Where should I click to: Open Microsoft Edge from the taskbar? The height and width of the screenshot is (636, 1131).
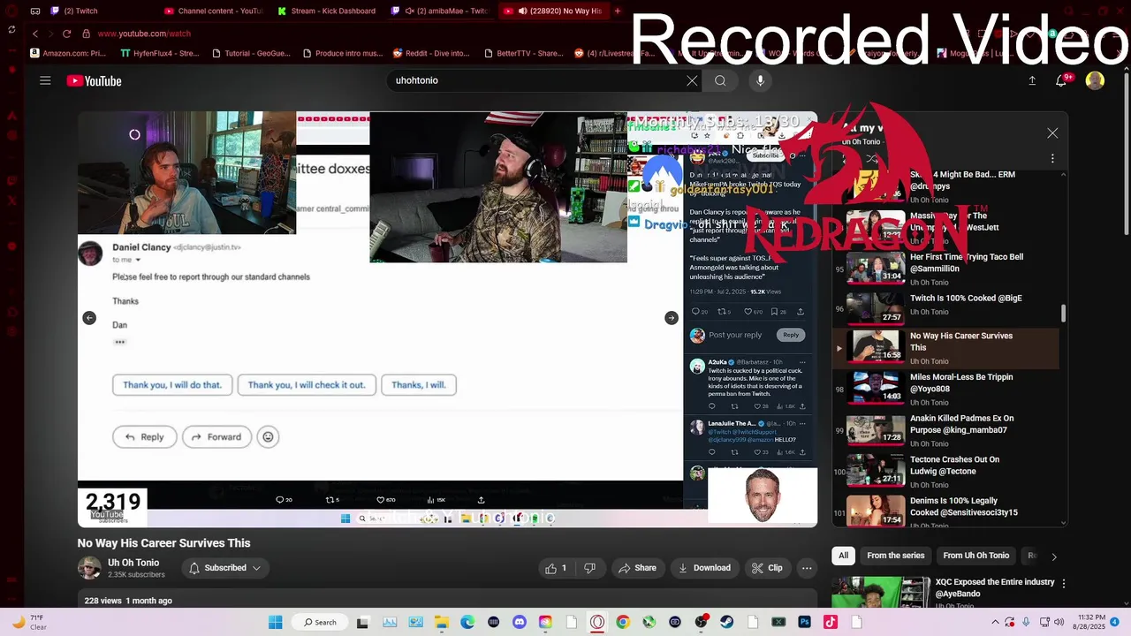(467, 622)
